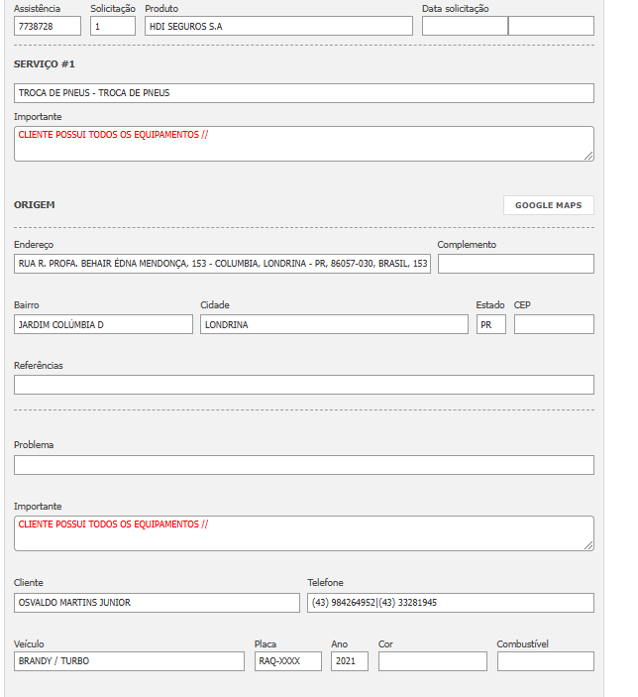
Task: Click the TROCA DE PNEUS service field
Action: (303, 93)
